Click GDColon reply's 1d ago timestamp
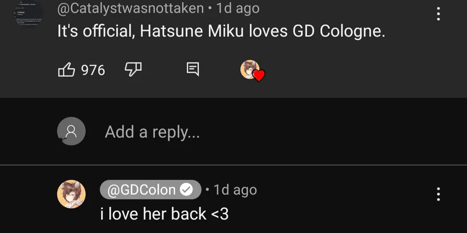Screen dimensions: 467x233 235,190
